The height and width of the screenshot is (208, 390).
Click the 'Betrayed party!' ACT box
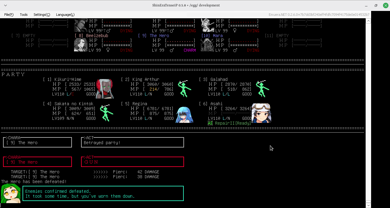[x=133, y=142]
